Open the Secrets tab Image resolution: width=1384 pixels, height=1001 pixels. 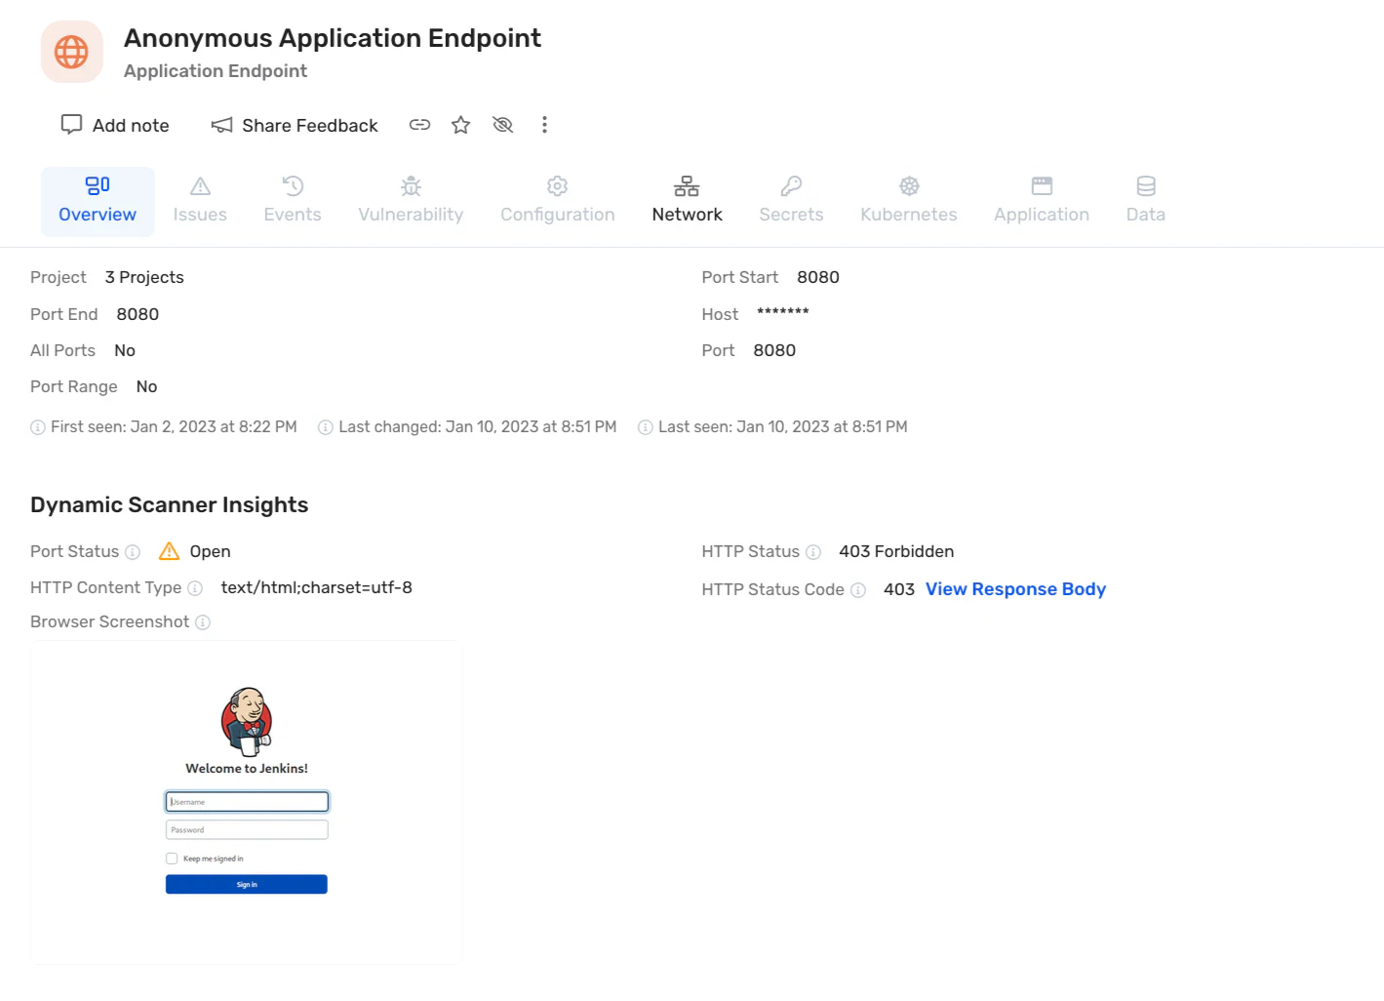pos(791,201)
